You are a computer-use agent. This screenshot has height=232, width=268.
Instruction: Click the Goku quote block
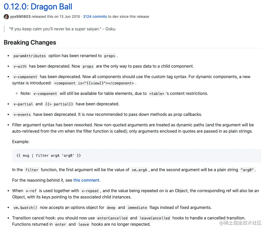tap(62, 29)
